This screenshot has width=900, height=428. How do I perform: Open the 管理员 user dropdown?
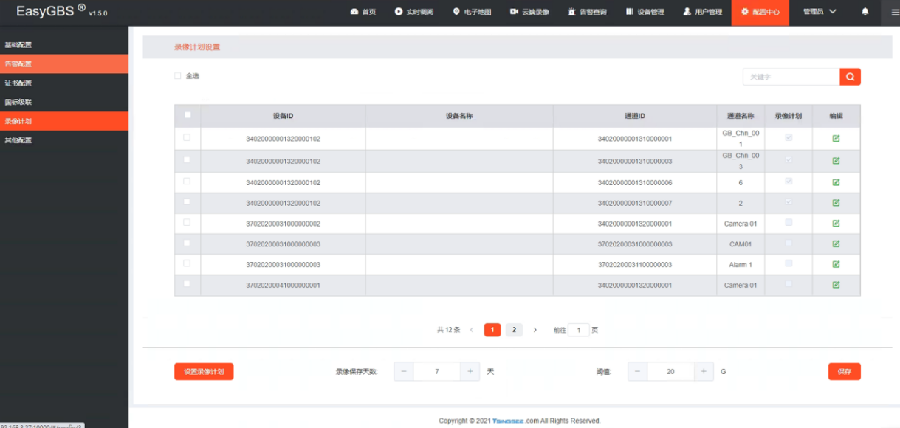[820, 12]
